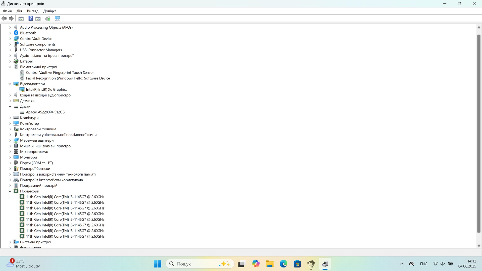Select Facial Recognition (Windows Hello) Software Device
Viewport: 482px width, 271px height.
68,78
